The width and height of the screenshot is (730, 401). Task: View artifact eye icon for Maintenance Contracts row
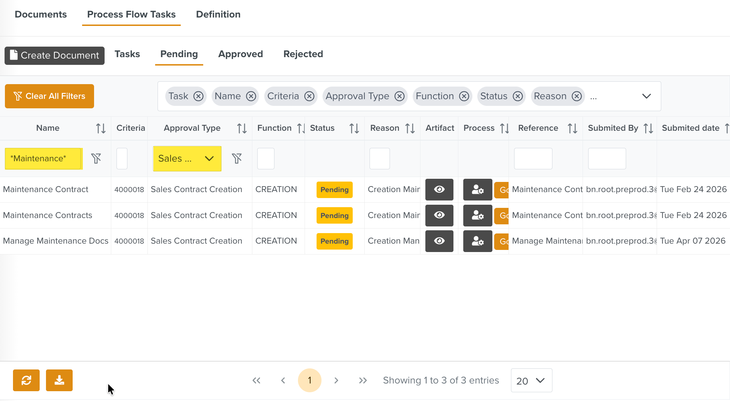click(x=439, y=215)
